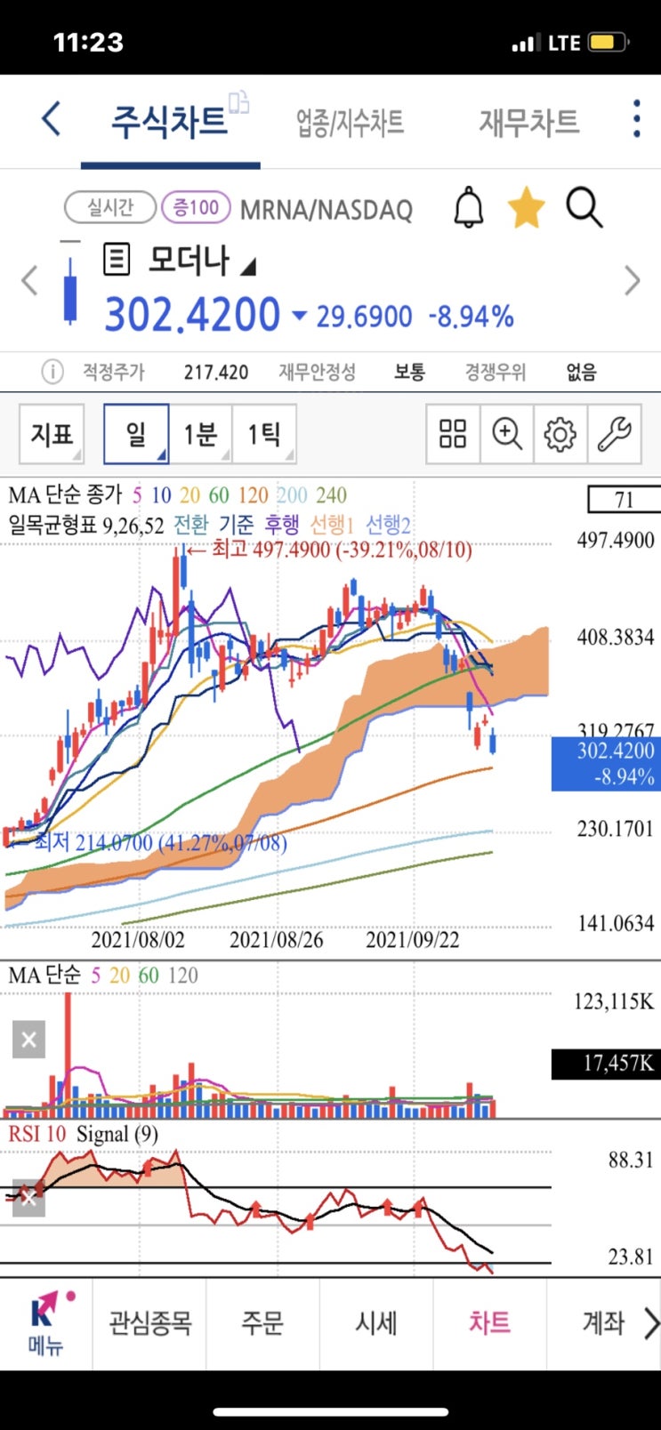
Task: Select the 1틱 tick period button
Action: pos(264,434)
